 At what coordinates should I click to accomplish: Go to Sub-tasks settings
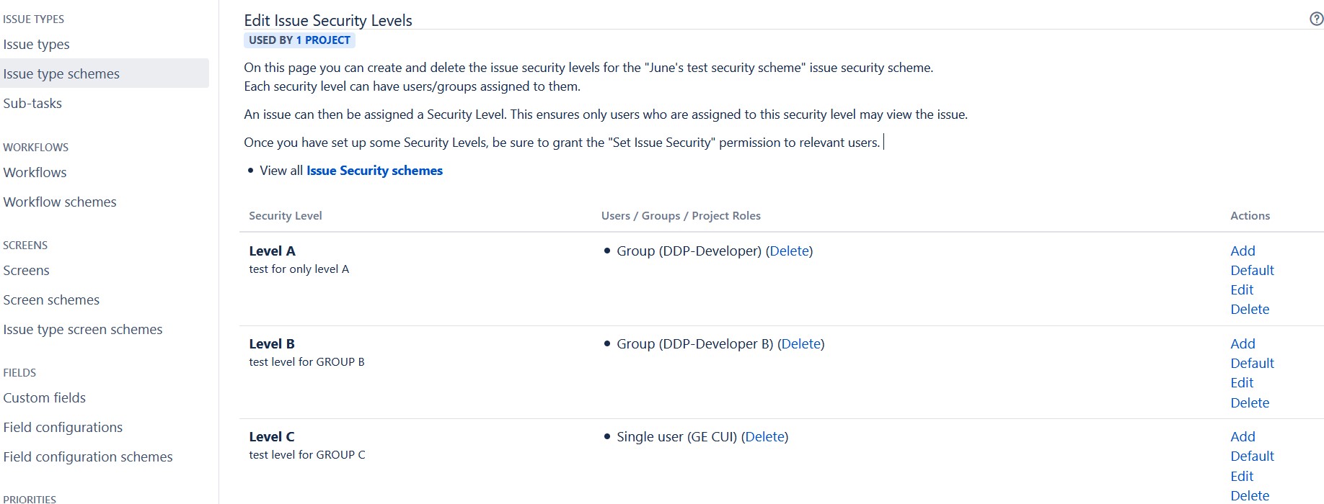(x=32, y=103)
